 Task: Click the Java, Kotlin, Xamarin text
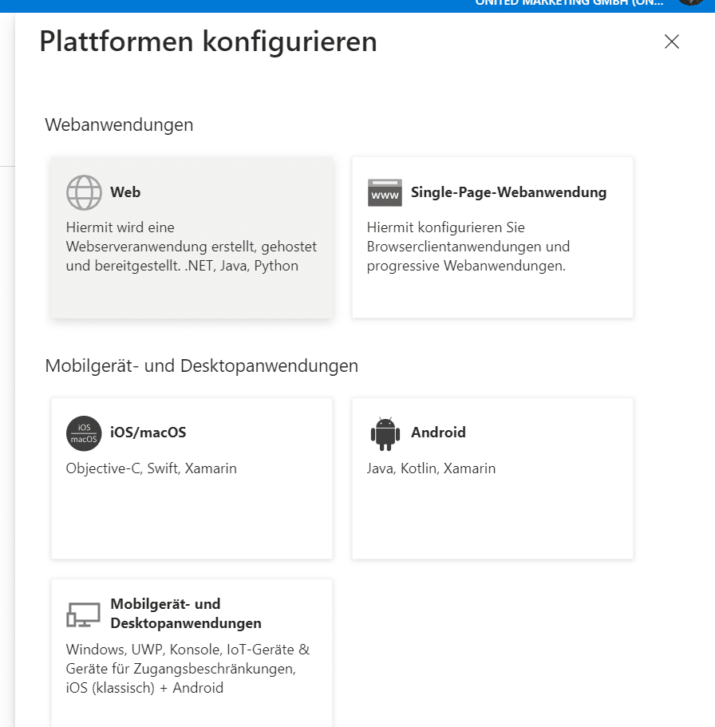[431, 468]
